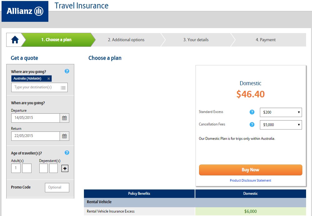Expand the Cancellation Fees $5,000 dropdown
Viewport: 312px width, 216px height.
coord(281,125)
